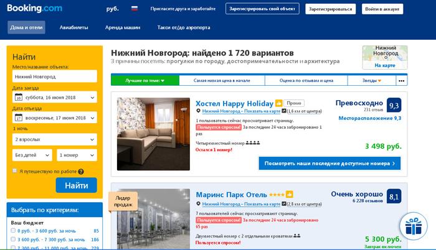Open the 'На карте' map thumbnail
Image resolution: width=436 pixels, height=250 pixels.
click(385, 57)
